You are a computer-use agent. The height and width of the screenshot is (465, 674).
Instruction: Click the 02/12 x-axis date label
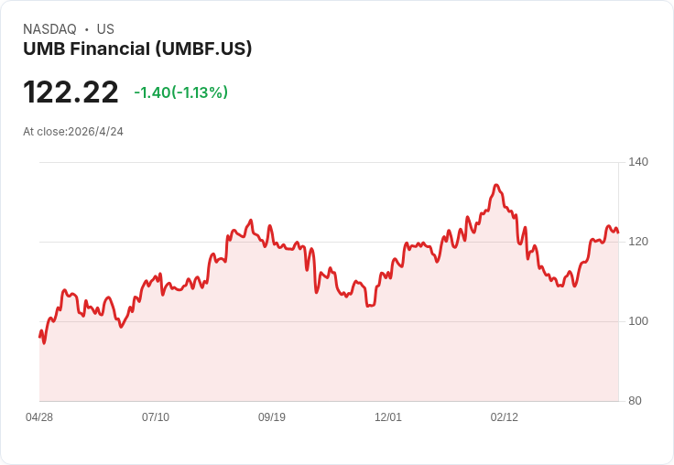[505, 416]
